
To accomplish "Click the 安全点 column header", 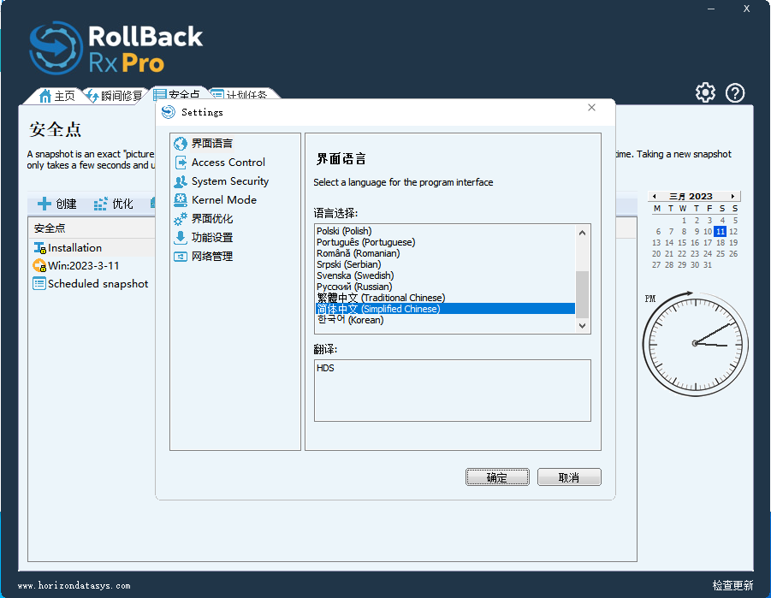I will tap(92, 228).
